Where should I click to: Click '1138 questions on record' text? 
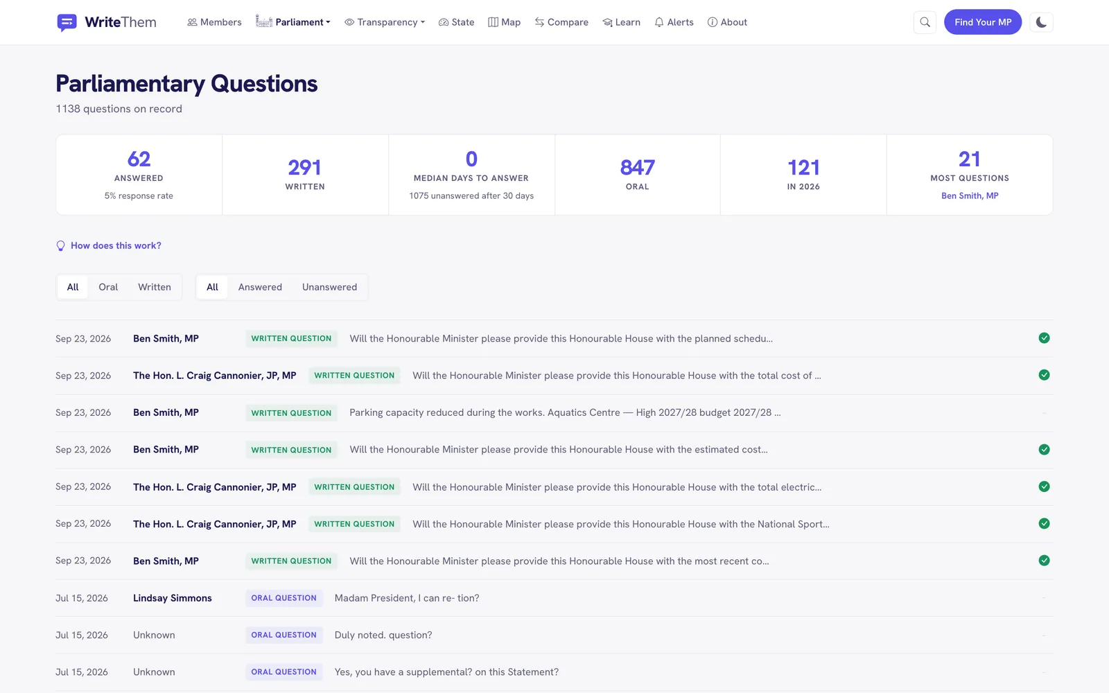tap(119, 109)
